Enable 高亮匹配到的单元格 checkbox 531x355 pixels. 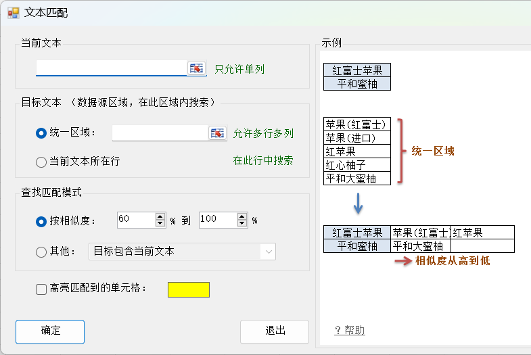(41, 289)
